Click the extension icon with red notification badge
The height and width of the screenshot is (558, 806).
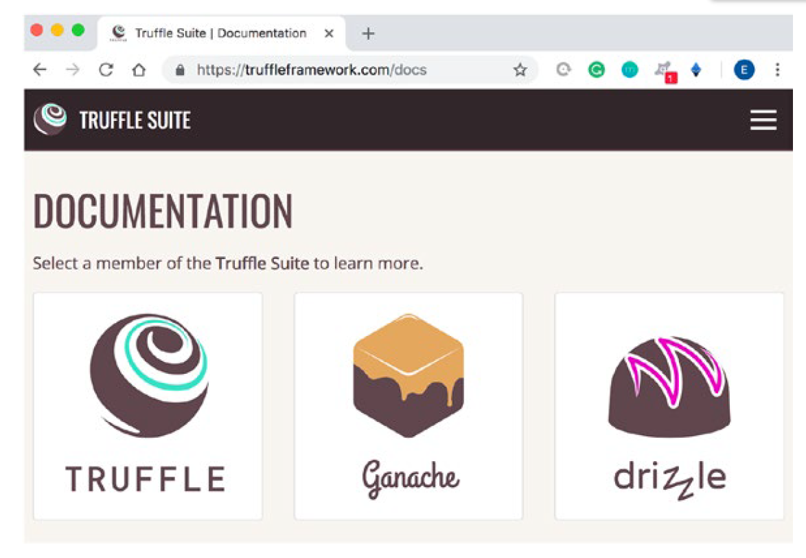(663, 69)
